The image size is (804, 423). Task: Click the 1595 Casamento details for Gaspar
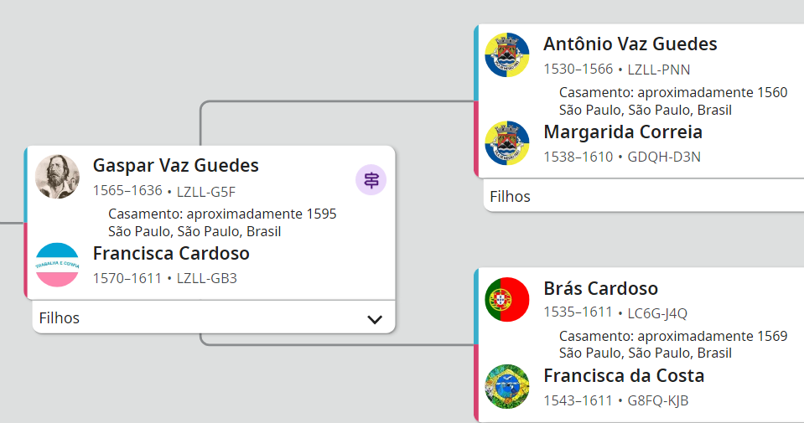click(222, 223)
